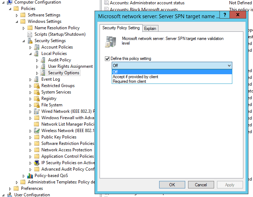Image resolution: width=253 pixels, height=197 pixels.
Task: Click the System Services locked folder icon
Action: (x=37, y=92)
